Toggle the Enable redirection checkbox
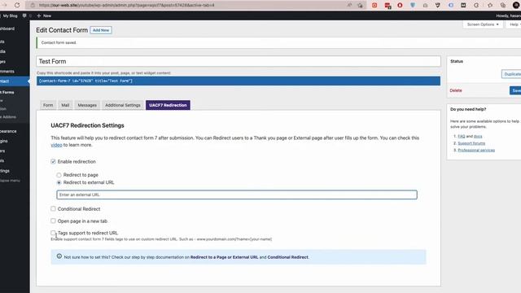The width and height of the screenshot is (521, 293). coord(53,161)
